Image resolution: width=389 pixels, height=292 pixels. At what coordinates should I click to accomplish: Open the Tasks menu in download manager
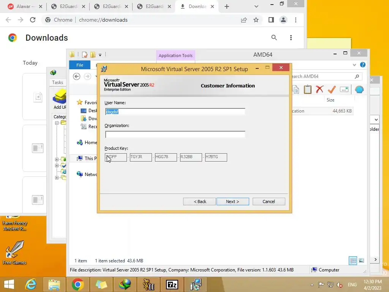click(58, 83)
